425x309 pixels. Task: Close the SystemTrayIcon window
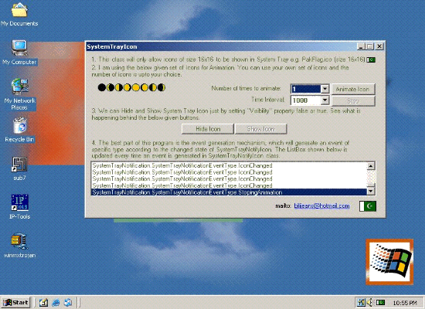379,46
